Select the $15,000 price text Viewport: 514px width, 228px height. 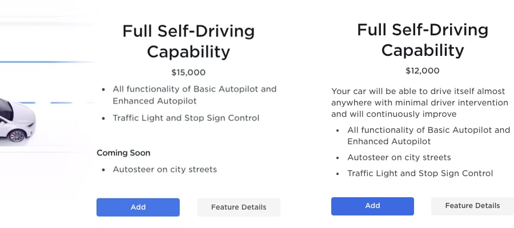pos(188,72)
